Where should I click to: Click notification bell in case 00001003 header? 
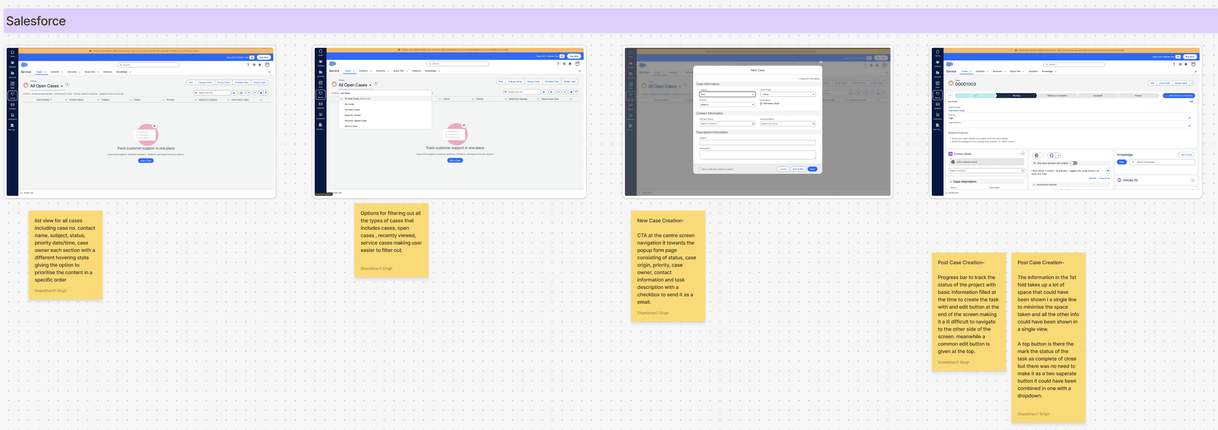1186,64
